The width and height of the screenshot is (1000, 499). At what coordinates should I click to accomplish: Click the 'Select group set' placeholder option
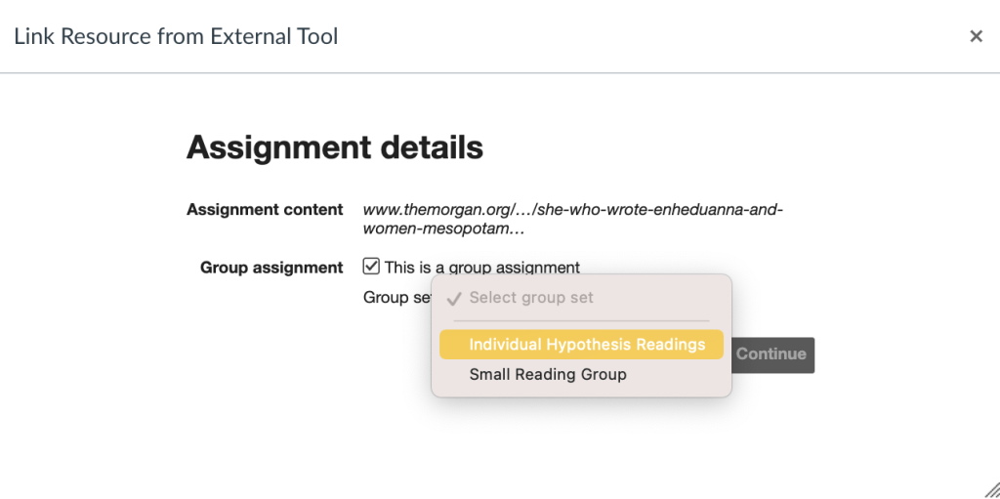click(530, 298)
